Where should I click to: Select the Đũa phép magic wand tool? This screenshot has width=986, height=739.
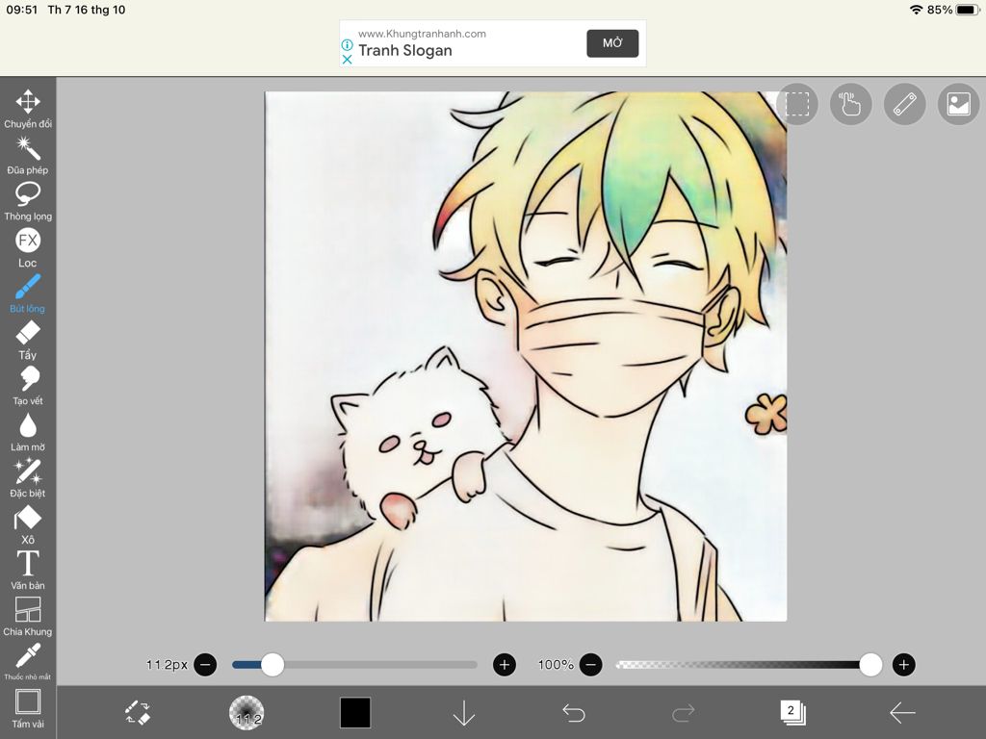[x=28, y=155]
